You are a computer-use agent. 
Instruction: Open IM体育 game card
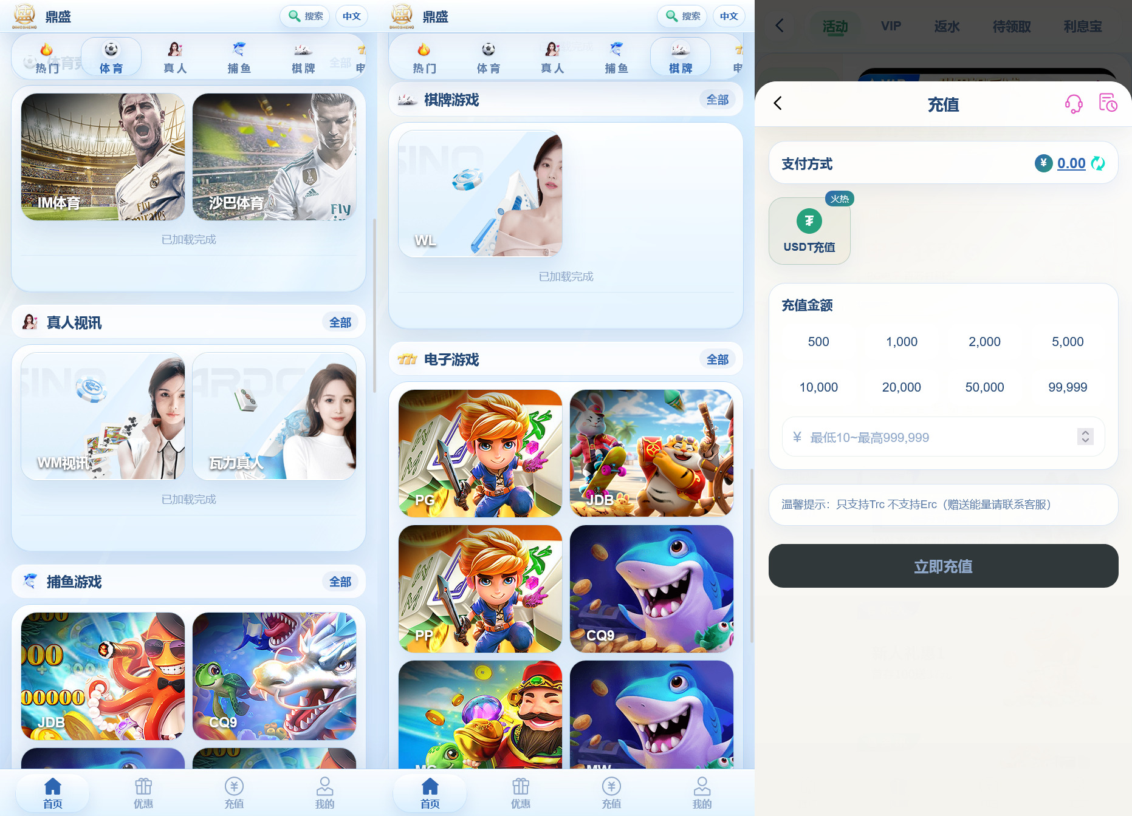[x=103, y=157]
